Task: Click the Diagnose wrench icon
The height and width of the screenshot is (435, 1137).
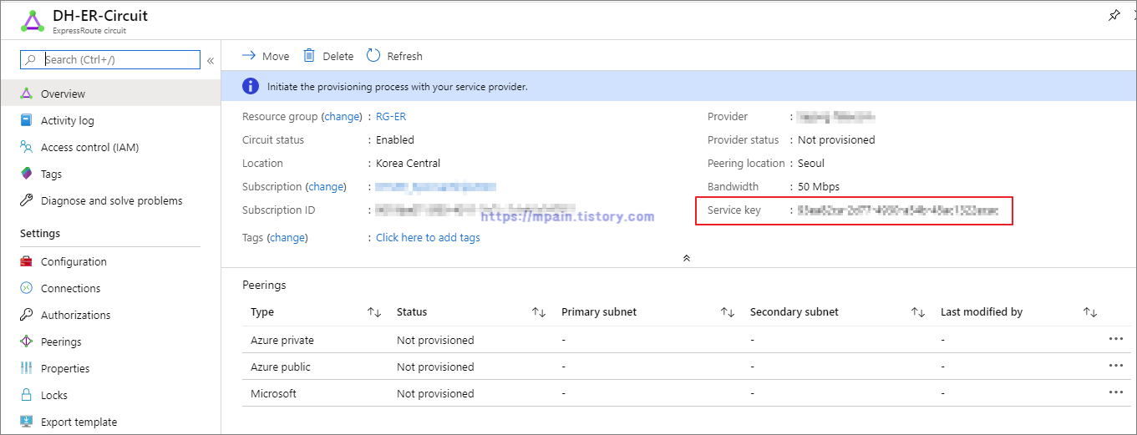Action: [26, 200]
